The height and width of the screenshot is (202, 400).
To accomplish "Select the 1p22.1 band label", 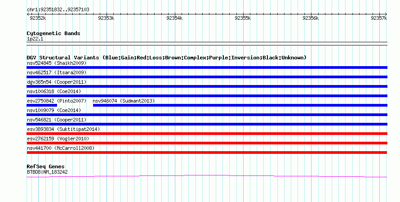I will [35, 39].
